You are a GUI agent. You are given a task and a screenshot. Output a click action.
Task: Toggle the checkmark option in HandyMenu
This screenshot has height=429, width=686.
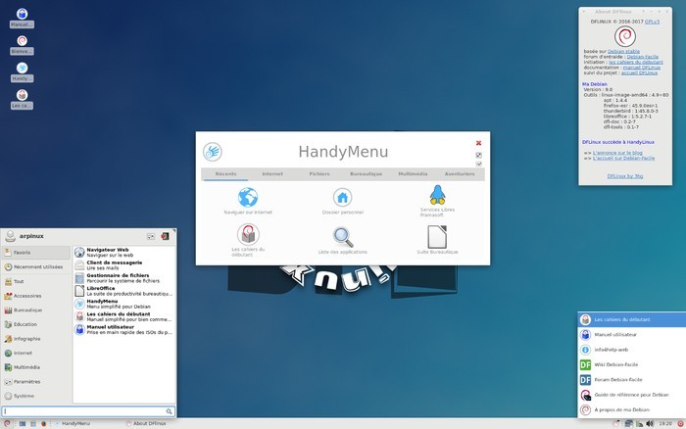(478, 164)
